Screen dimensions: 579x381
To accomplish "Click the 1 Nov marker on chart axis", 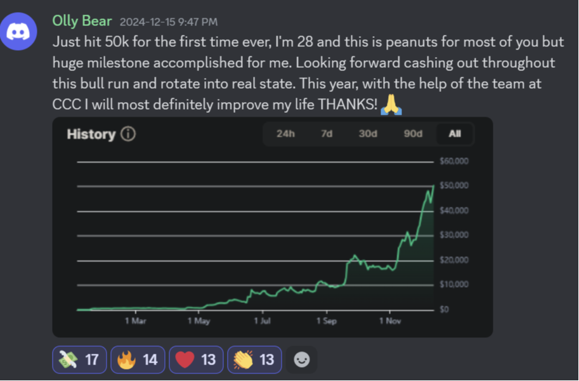I will [390, 321].
